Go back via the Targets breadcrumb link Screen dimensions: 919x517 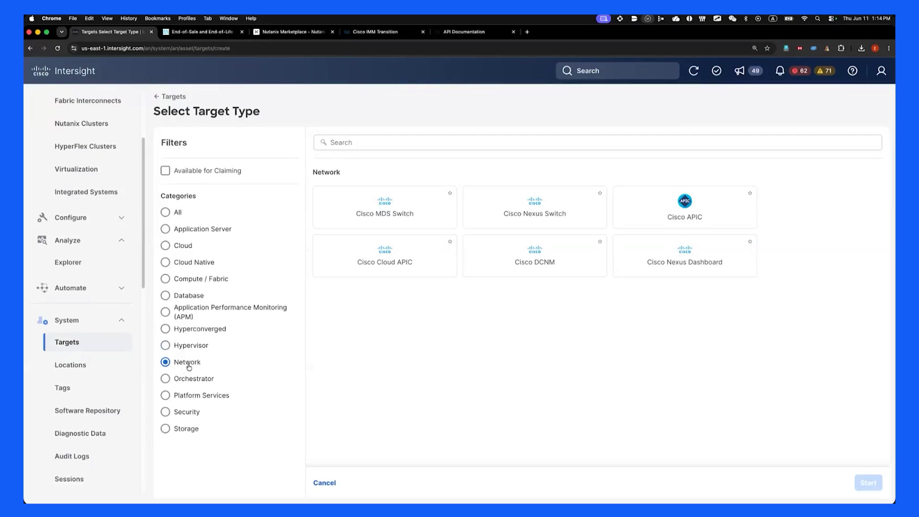click(170, 96)
